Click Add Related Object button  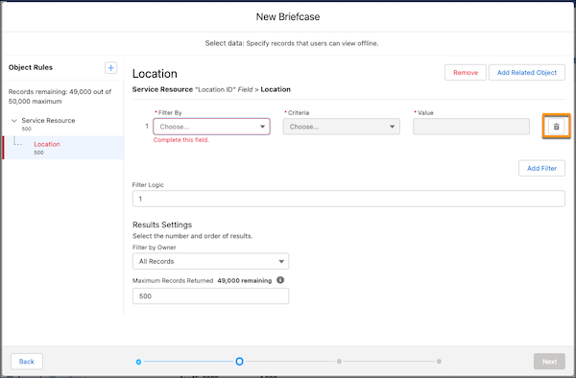point(527,73)
